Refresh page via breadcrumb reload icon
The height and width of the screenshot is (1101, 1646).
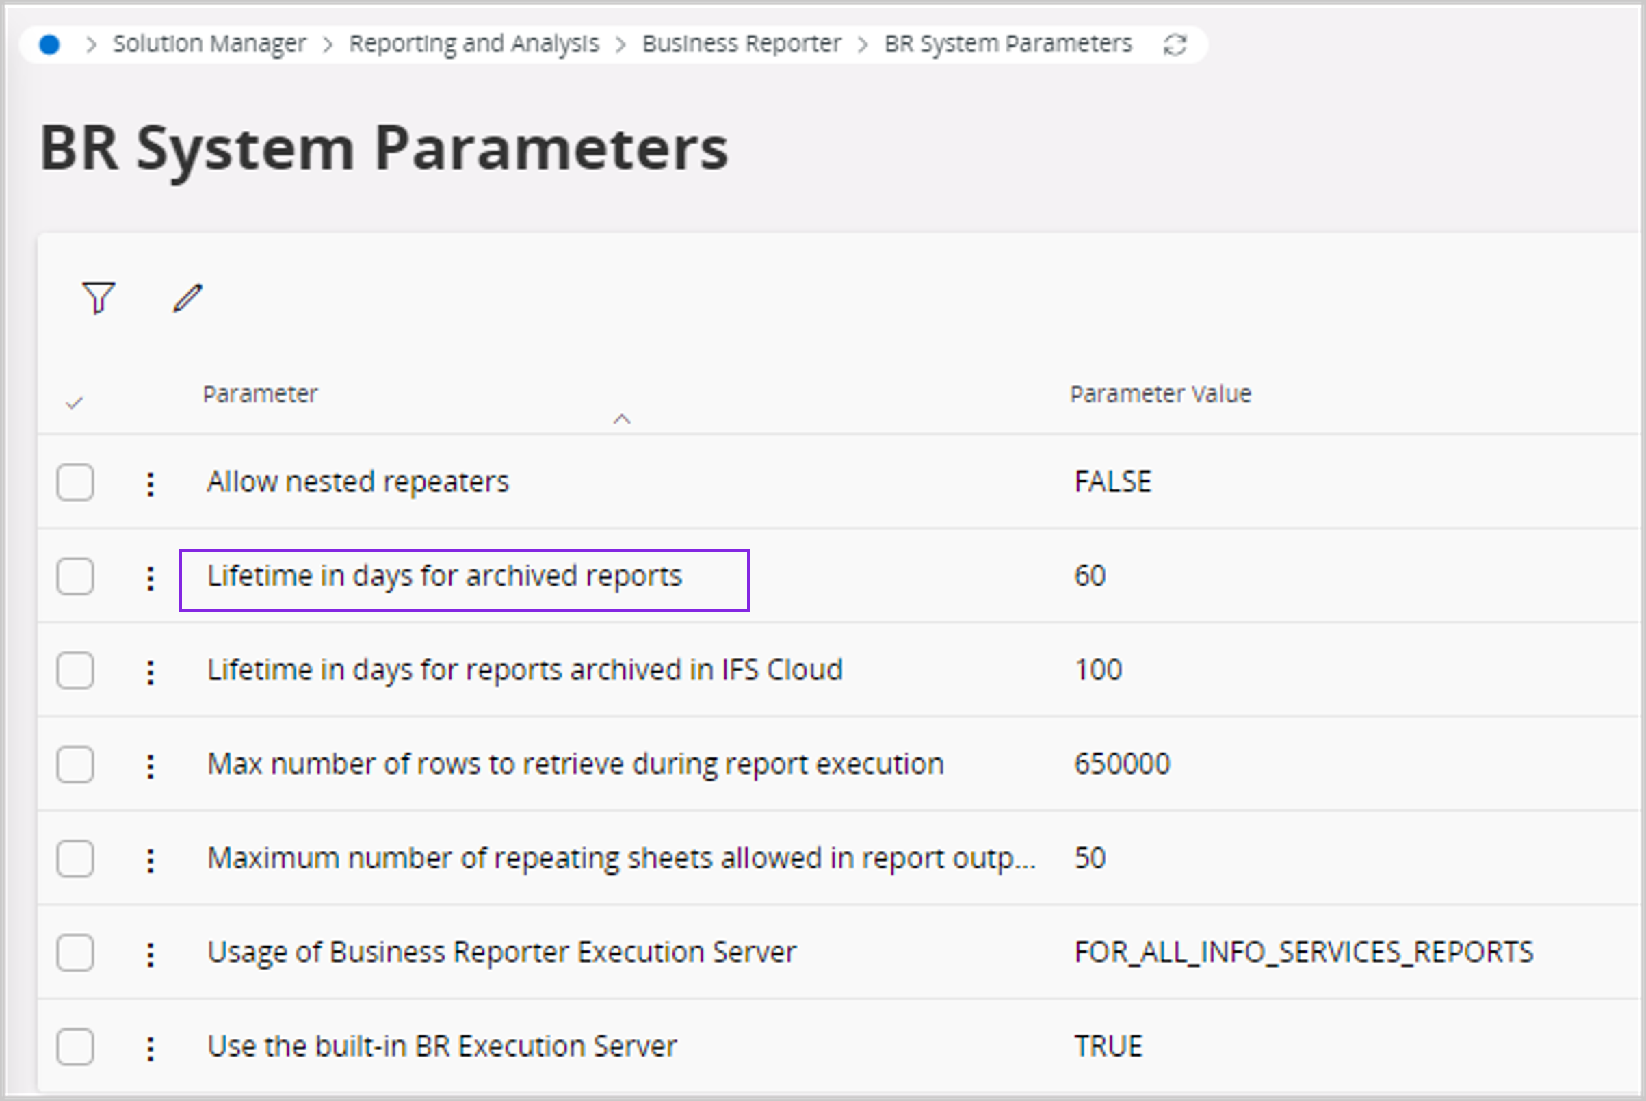point(1175,45)
